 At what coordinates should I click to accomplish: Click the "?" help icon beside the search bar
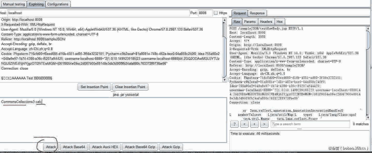click(234, 124)
